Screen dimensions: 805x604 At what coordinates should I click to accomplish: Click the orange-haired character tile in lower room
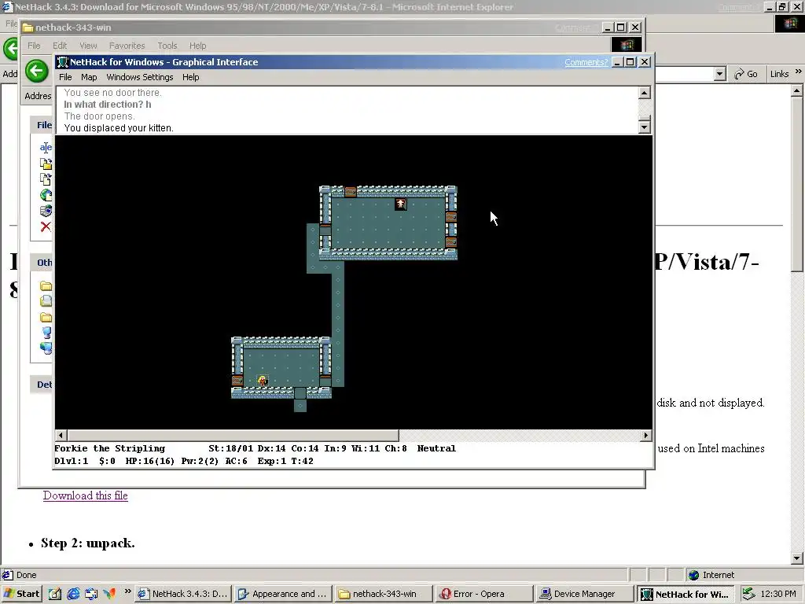(263, 381)
